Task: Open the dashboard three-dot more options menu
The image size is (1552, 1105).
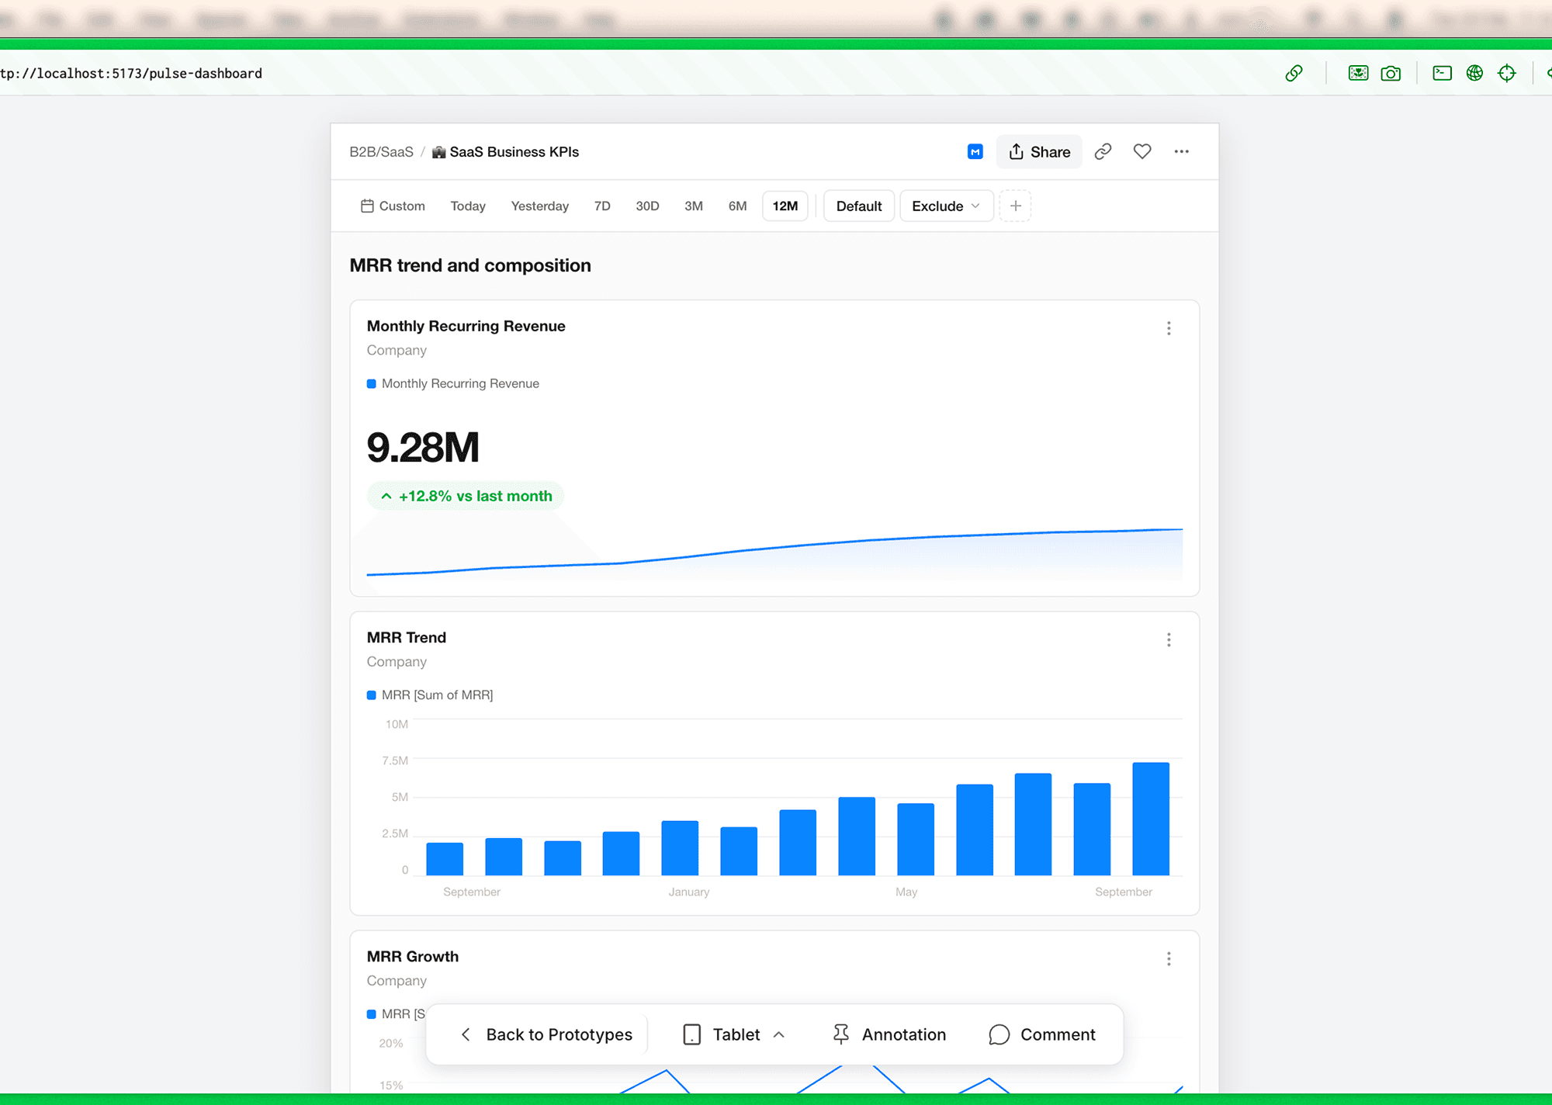Action: coord(1181,152)
